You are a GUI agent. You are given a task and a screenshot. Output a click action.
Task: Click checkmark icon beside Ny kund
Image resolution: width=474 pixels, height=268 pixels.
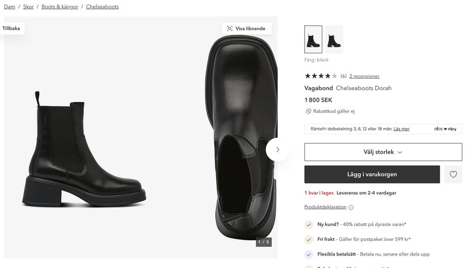click(309, 224)
